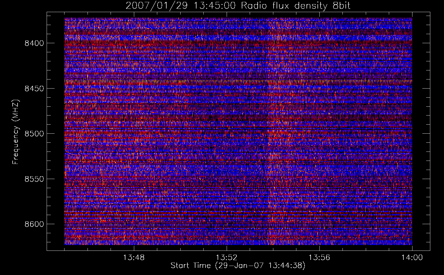Click the '13:52' time axis label
Screen dimensions: 444x275
click(x=226, y=258)
